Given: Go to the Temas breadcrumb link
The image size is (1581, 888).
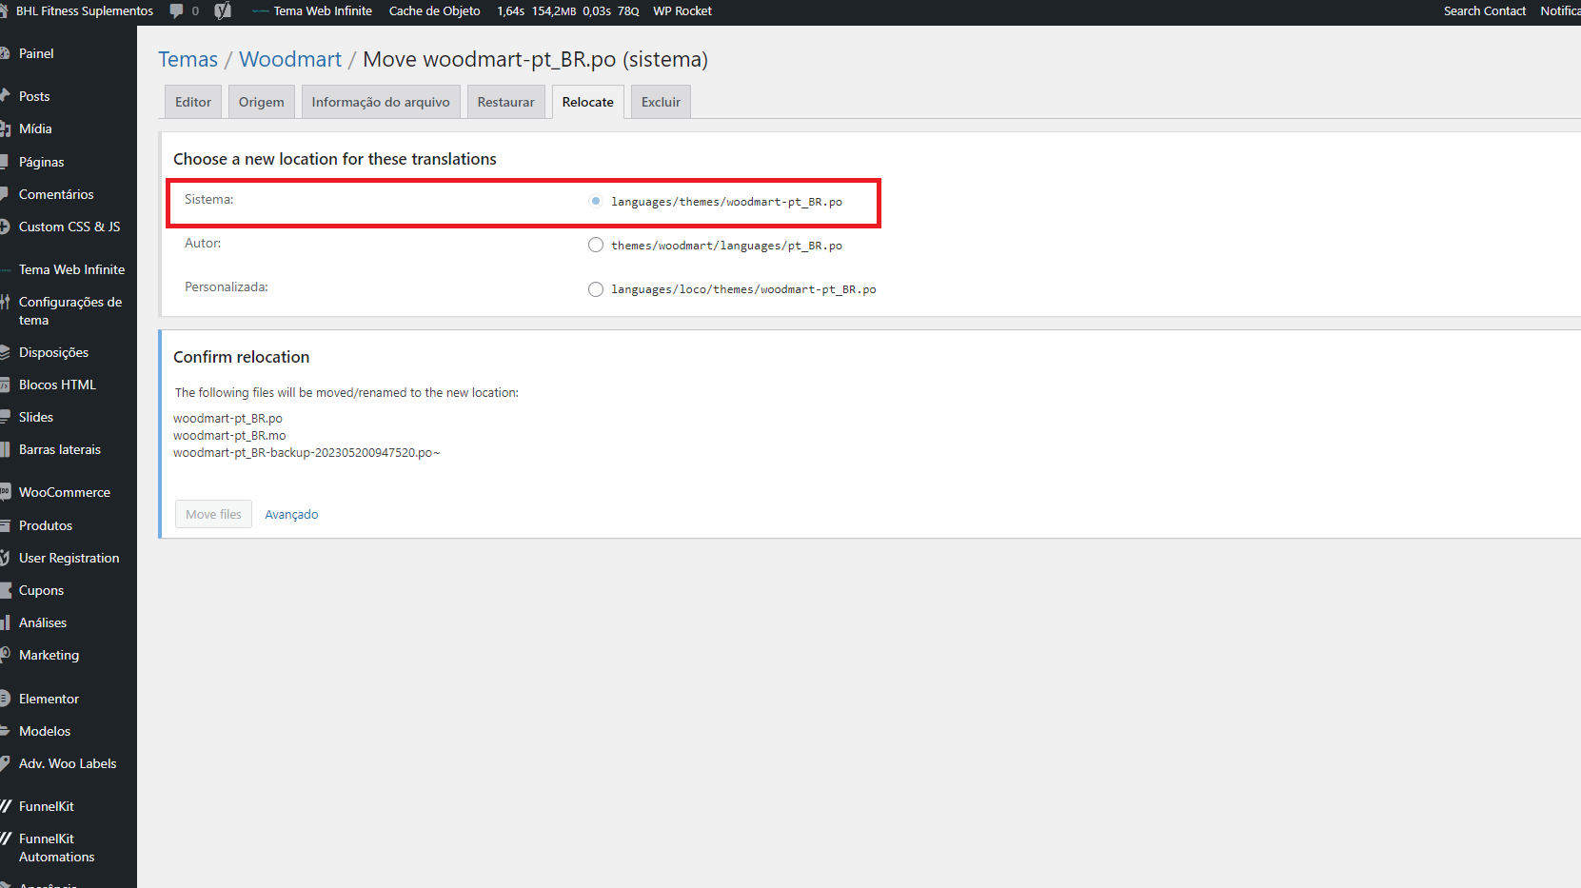Looking at the screenshot, I should point(188,59).
